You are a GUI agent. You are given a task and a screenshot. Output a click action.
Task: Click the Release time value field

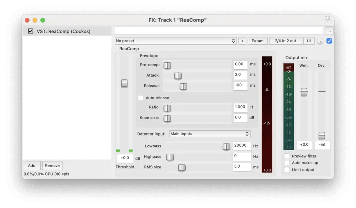point(241,85)
